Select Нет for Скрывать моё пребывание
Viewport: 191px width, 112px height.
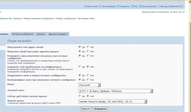88,67
